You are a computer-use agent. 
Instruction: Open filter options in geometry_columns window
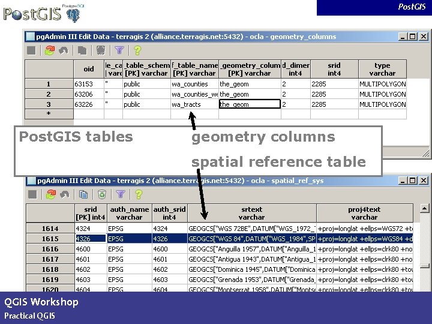tap(119, 50)
